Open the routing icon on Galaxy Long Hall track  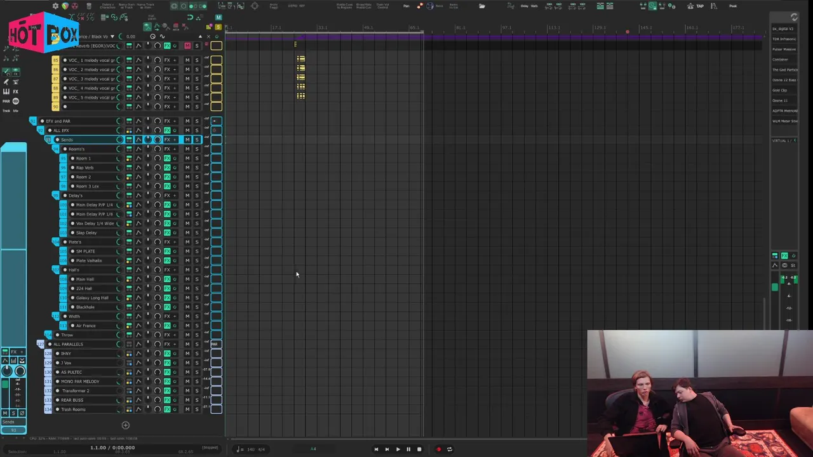click(129, 298)
